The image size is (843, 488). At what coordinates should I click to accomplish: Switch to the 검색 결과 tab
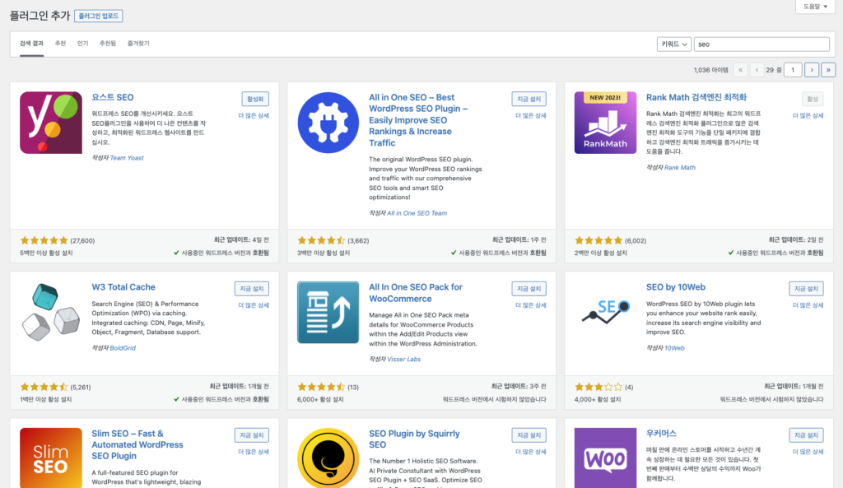pos(32,44)
